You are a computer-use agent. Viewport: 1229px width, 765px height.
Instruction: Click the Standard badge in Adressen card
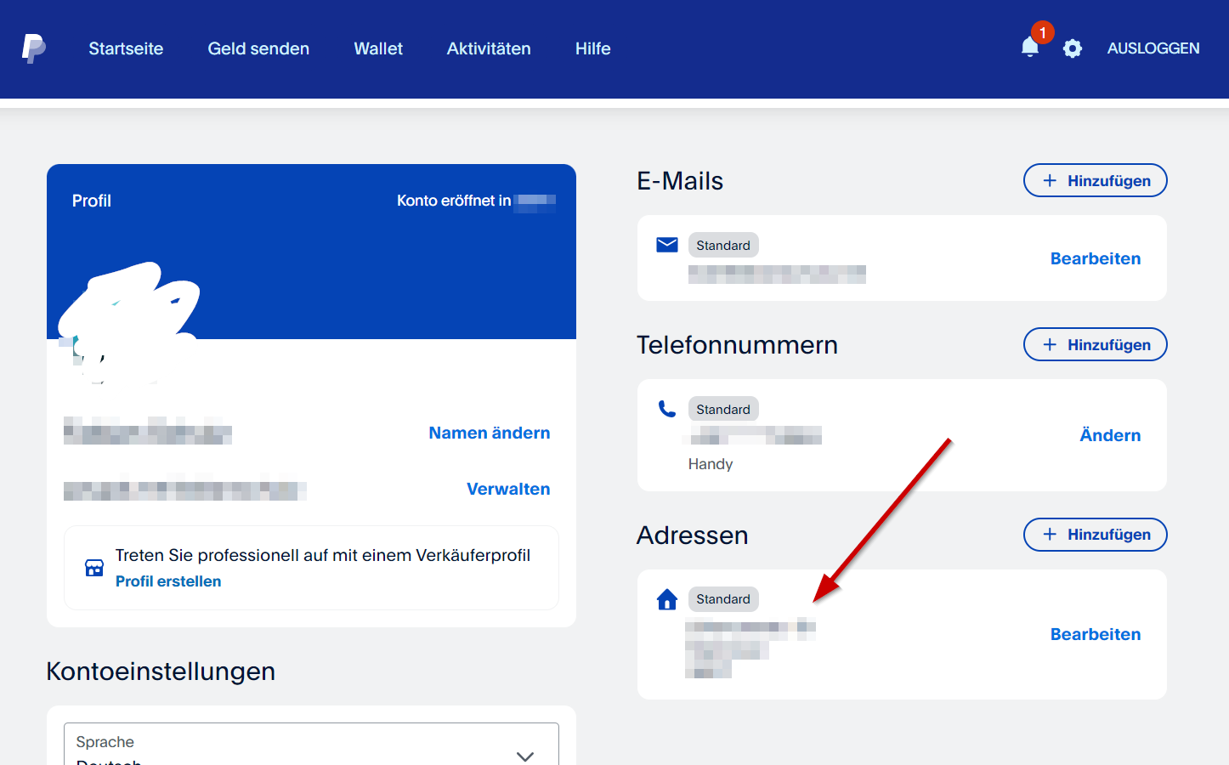point(723,599)
